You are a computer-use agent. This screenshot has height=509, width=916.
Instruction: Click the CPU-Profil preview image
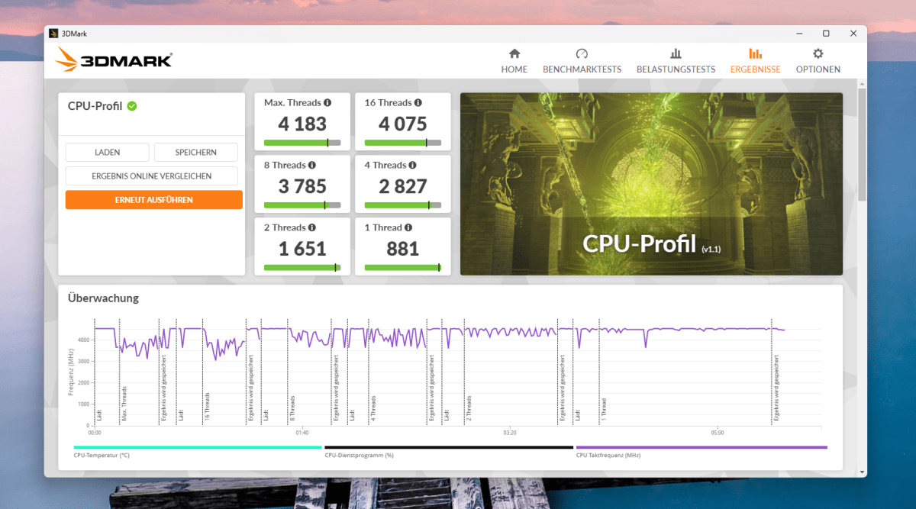click(651, 184)
